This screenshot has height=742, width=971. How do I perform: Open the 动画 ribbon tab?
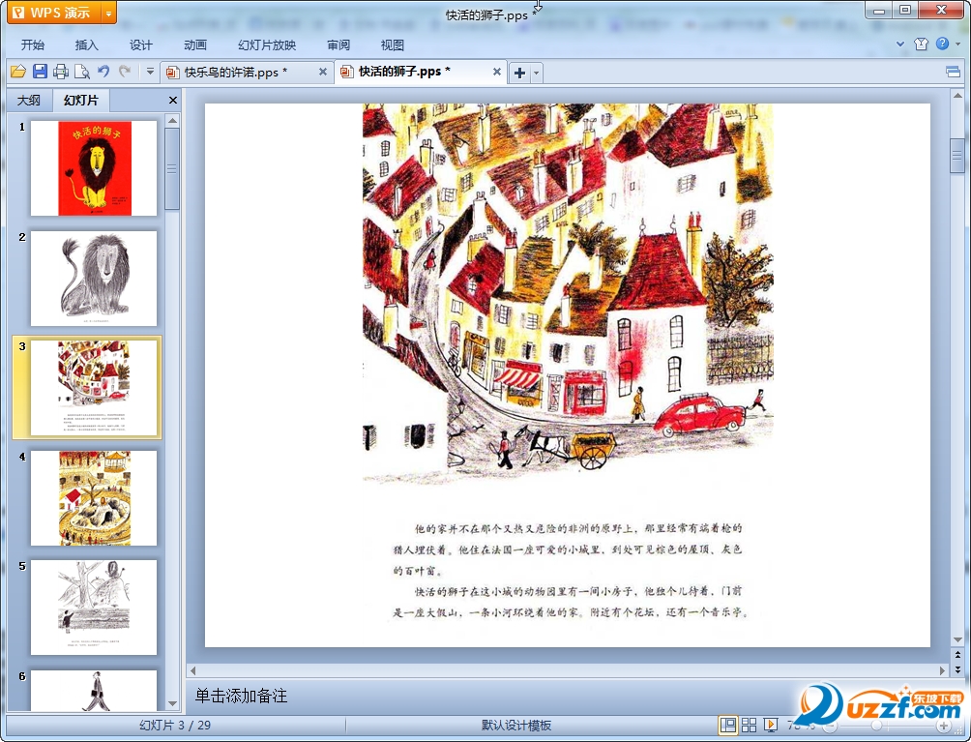tap(195, 45)
